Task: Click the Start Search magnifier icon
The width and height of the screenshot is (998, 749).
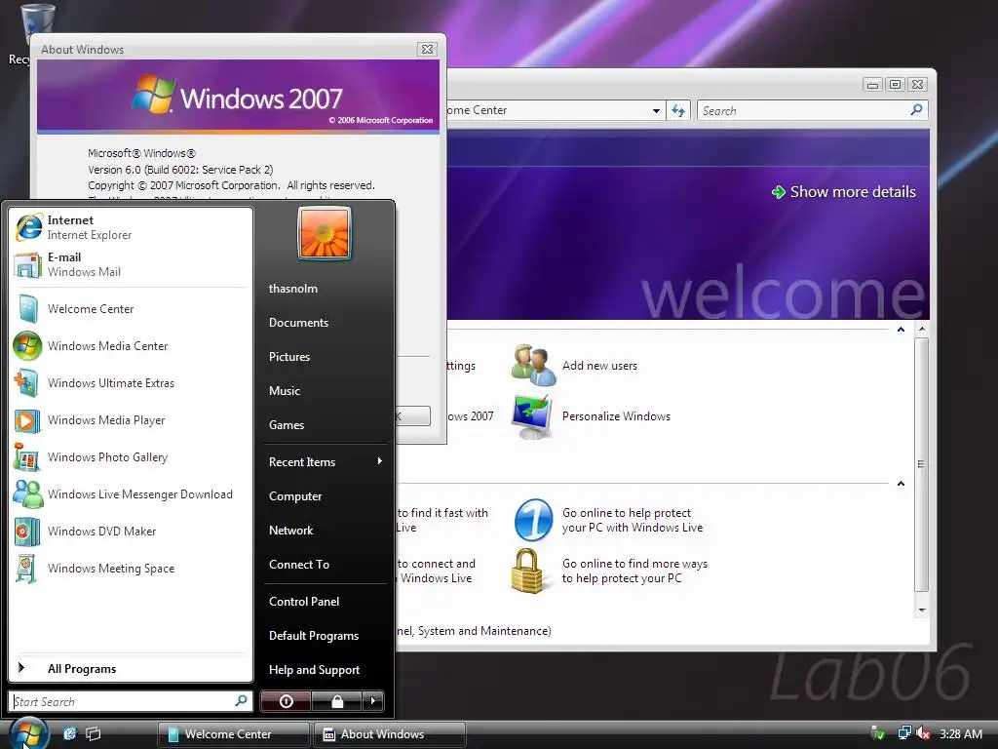Action: (241, 700)
